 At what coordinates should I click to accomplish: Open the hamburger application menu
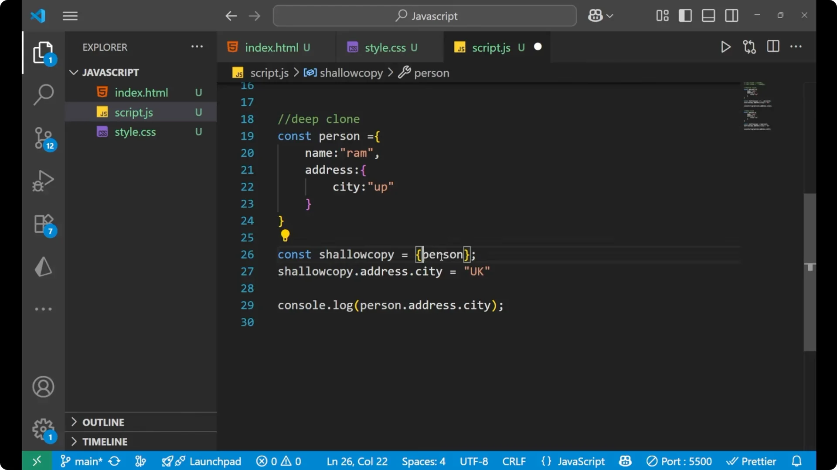[x=70, y=16]
